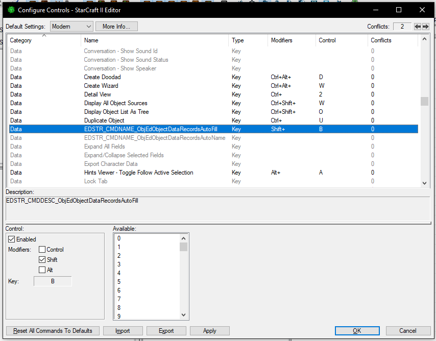Viewport: 436px width, 341px height.
Task: Select key 0 in Available list
Action: pos(147,238)
